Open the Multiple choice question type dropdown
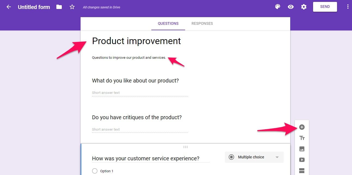 coord(254,157)
